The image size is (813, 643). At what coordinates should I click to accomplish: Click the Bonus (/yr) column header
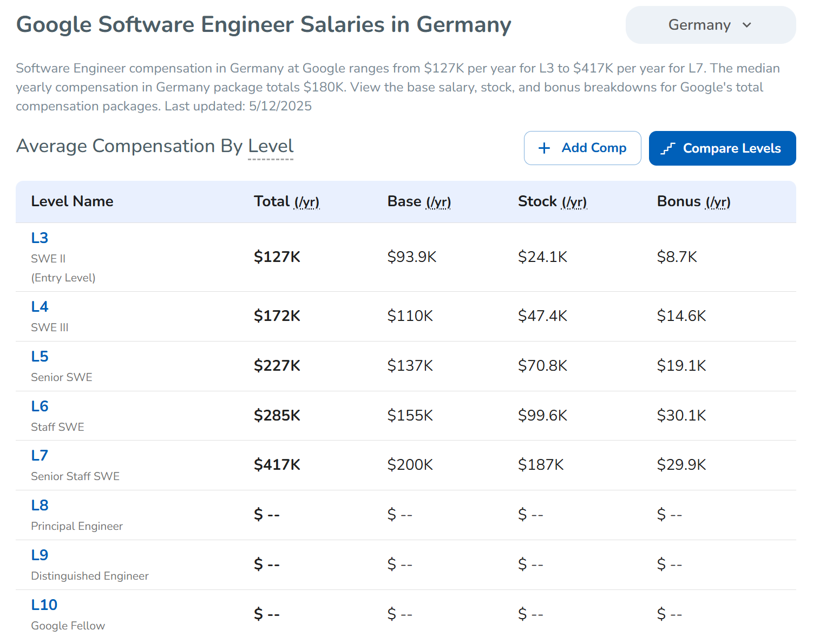click(693, 201)
